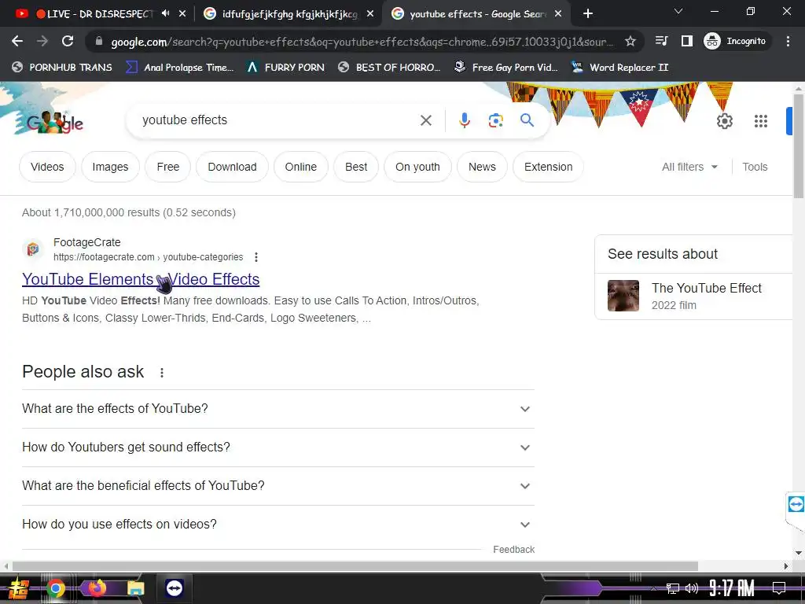
Task: Search by image with Google Lens
Action: coord(495,120)
